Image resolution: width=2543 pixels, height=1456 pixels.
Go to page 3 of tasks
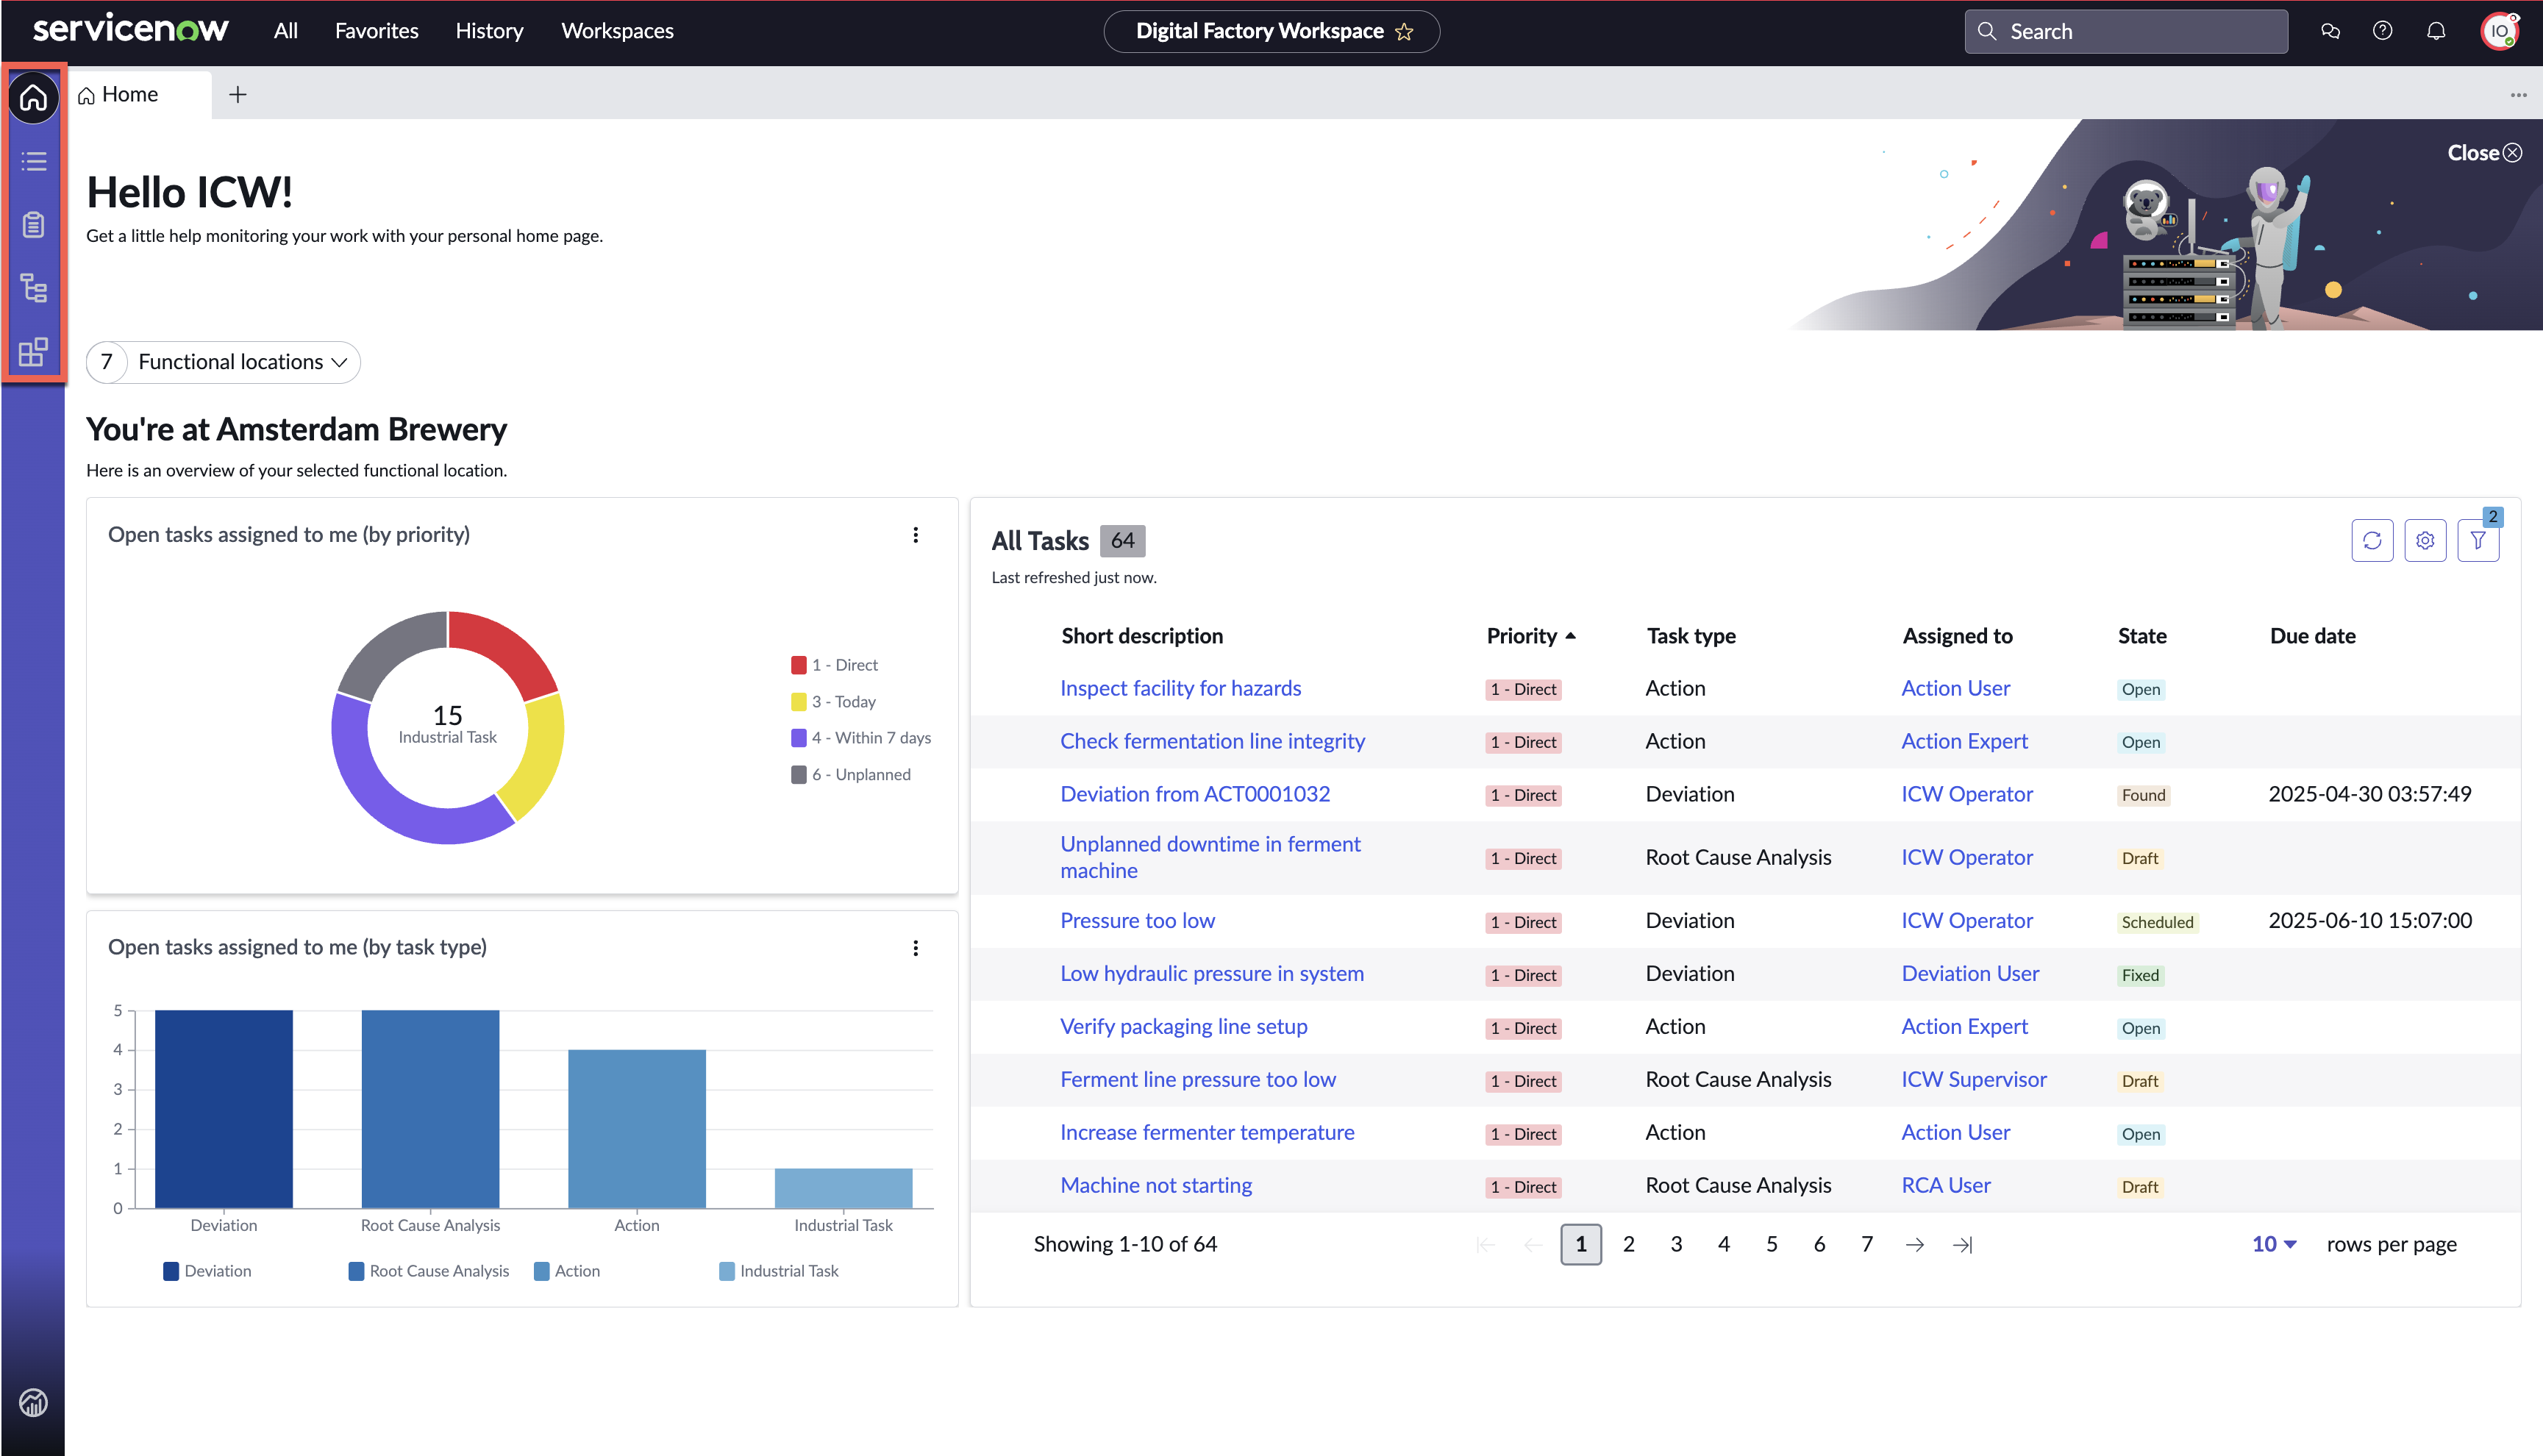1676,1244
